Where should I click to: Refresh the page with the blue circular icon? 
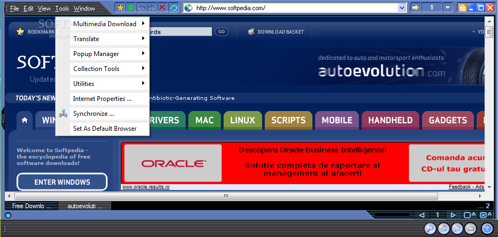[x=173, y=7]
